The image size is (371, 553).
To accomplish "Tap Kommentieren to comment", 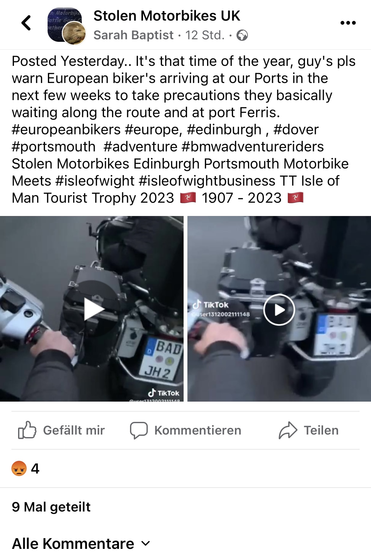I will pos(185,430).
